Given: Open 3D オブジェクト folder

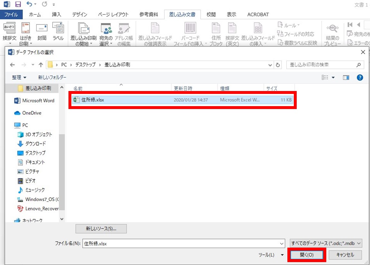Looking at the screenshot, I should 35,134.
